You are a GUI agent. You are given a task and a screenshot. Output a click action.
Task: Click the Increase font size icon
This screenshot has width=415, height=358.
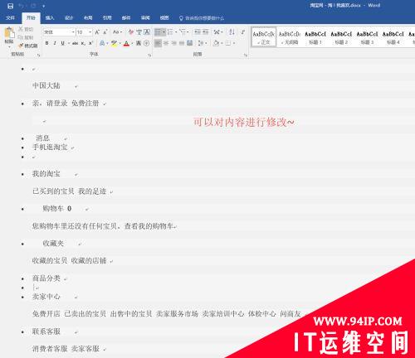(x=97, y=32)
